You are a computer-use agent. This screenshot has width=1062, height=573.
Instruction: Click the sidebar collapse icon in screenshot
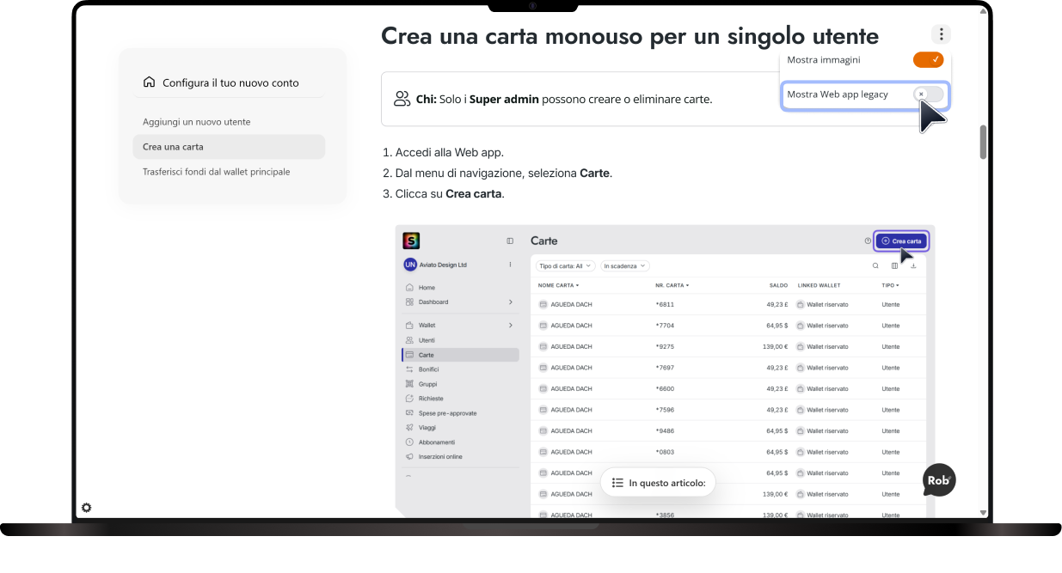(510, 241)
